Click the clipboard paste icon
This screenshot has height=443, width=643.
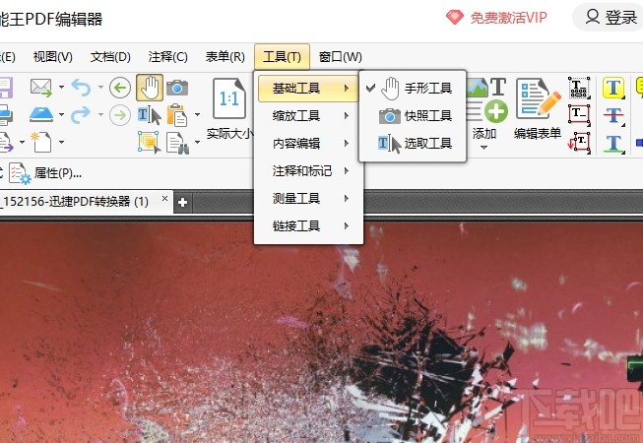tap(177, 115)
